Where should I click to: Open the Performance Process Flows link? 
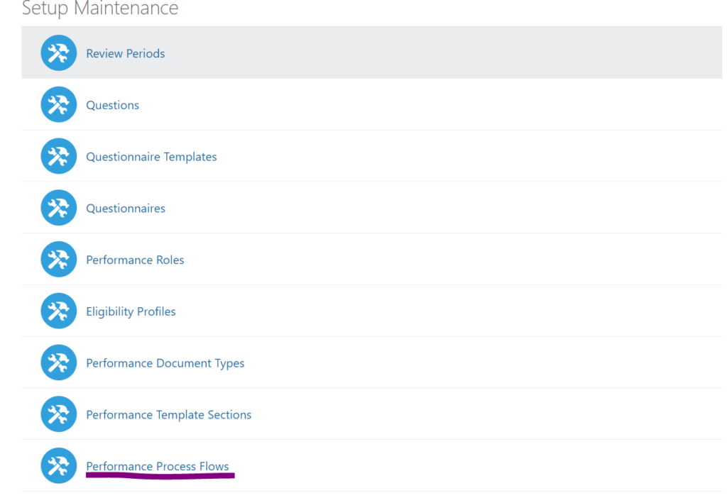[x=157, y=466]
